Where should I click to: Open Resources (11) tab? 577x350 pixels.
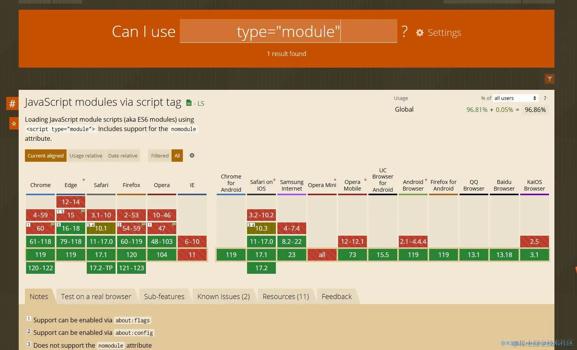coord(286,297)
